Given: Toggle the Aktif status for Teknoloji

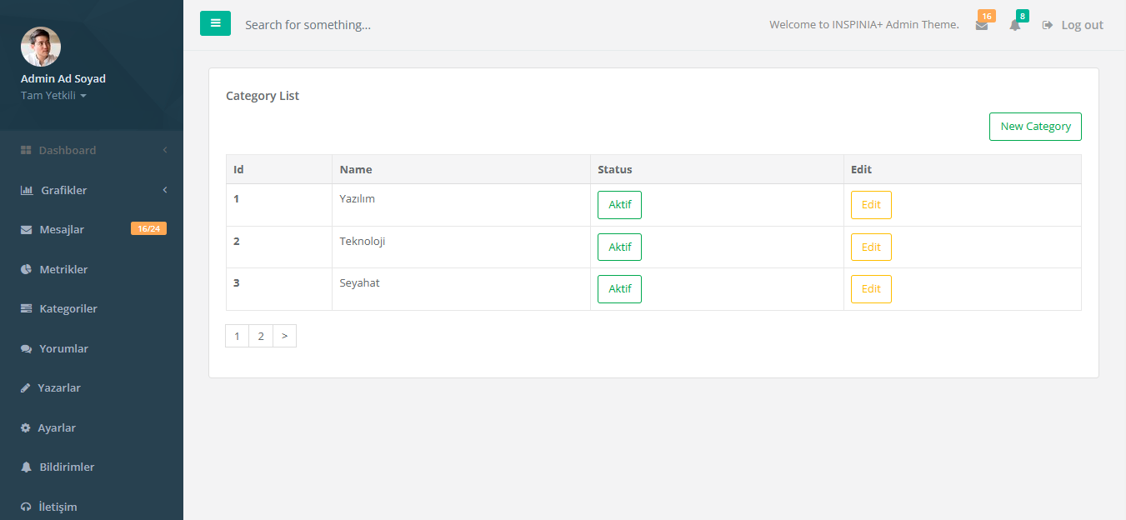Looking at the screenshot, I should (619, 247).
